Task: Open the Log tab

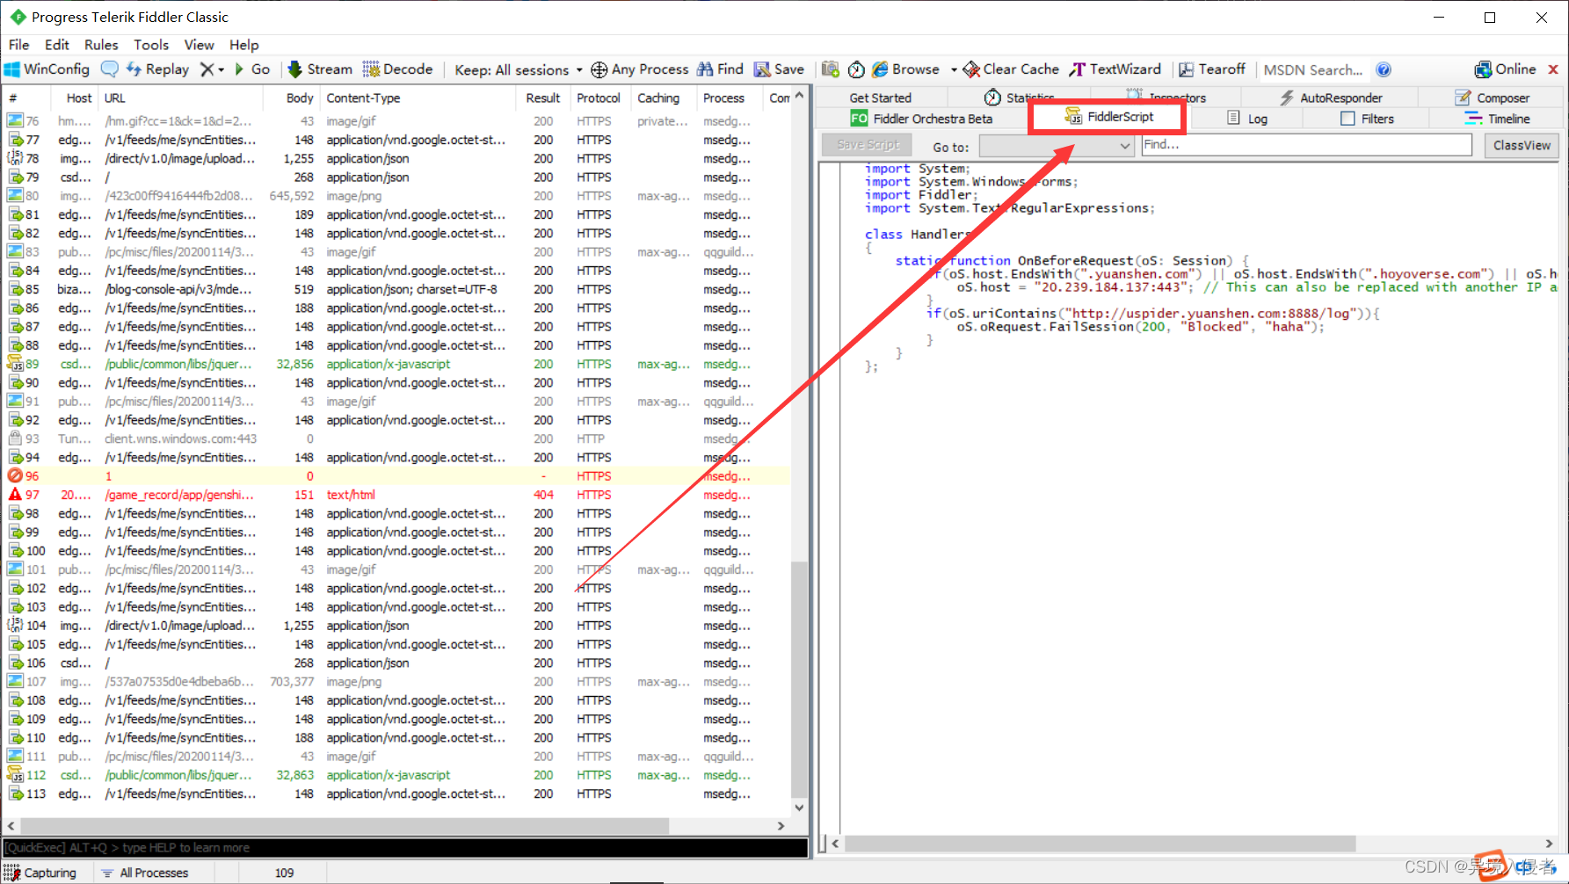Action: point(1247,119)
